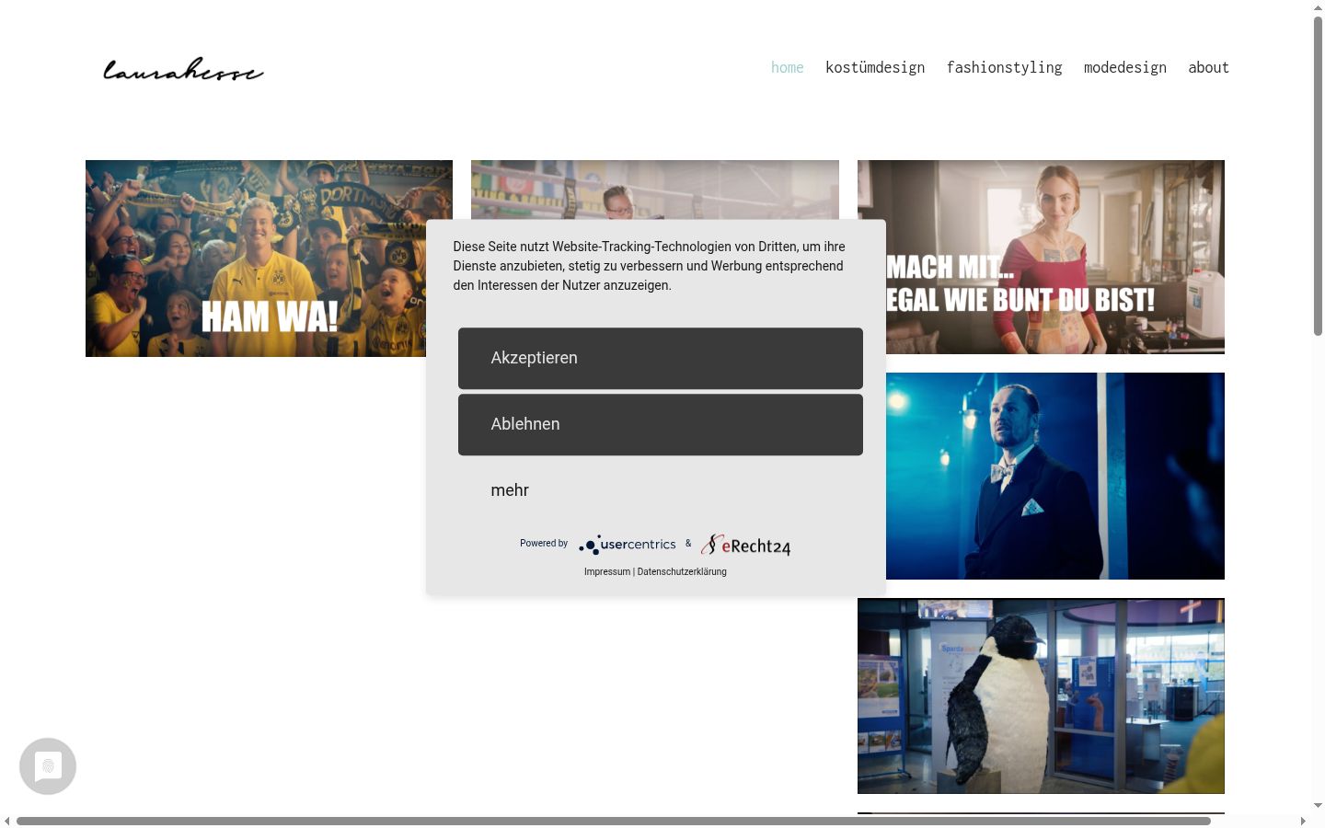Open the usercentrics logo link
The image size is (1325, 828).
tap(628, 545)
